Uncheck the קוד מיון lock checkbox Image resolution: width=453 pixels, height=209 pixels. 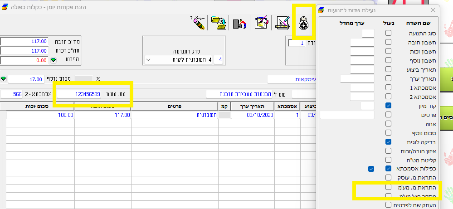point(388,106)
